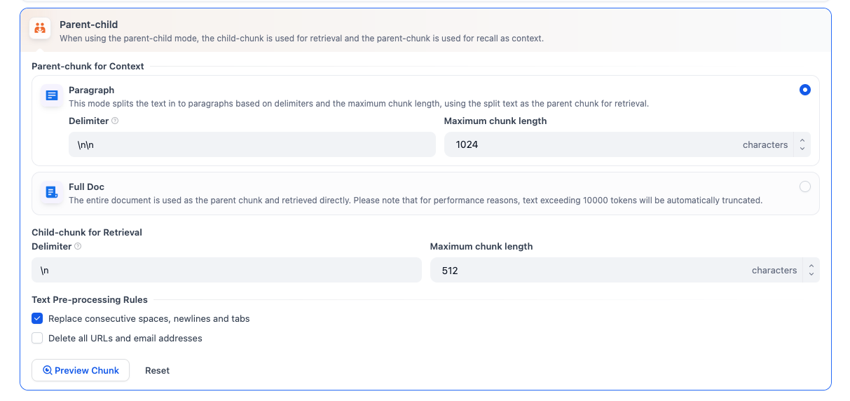Select the Paragraph radio button
Viewport: 850px width, 401px height.
tap(804, 90)
